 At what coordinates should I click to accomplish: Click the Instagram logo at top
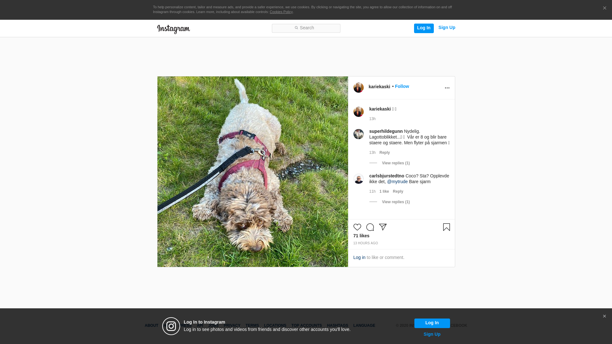point(173,29)
